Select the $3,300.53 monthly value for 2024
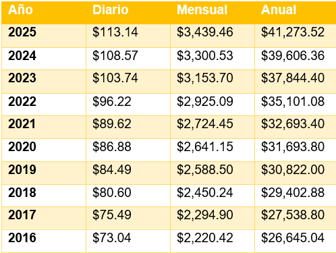The image size is (336, 253). point(204,56)
